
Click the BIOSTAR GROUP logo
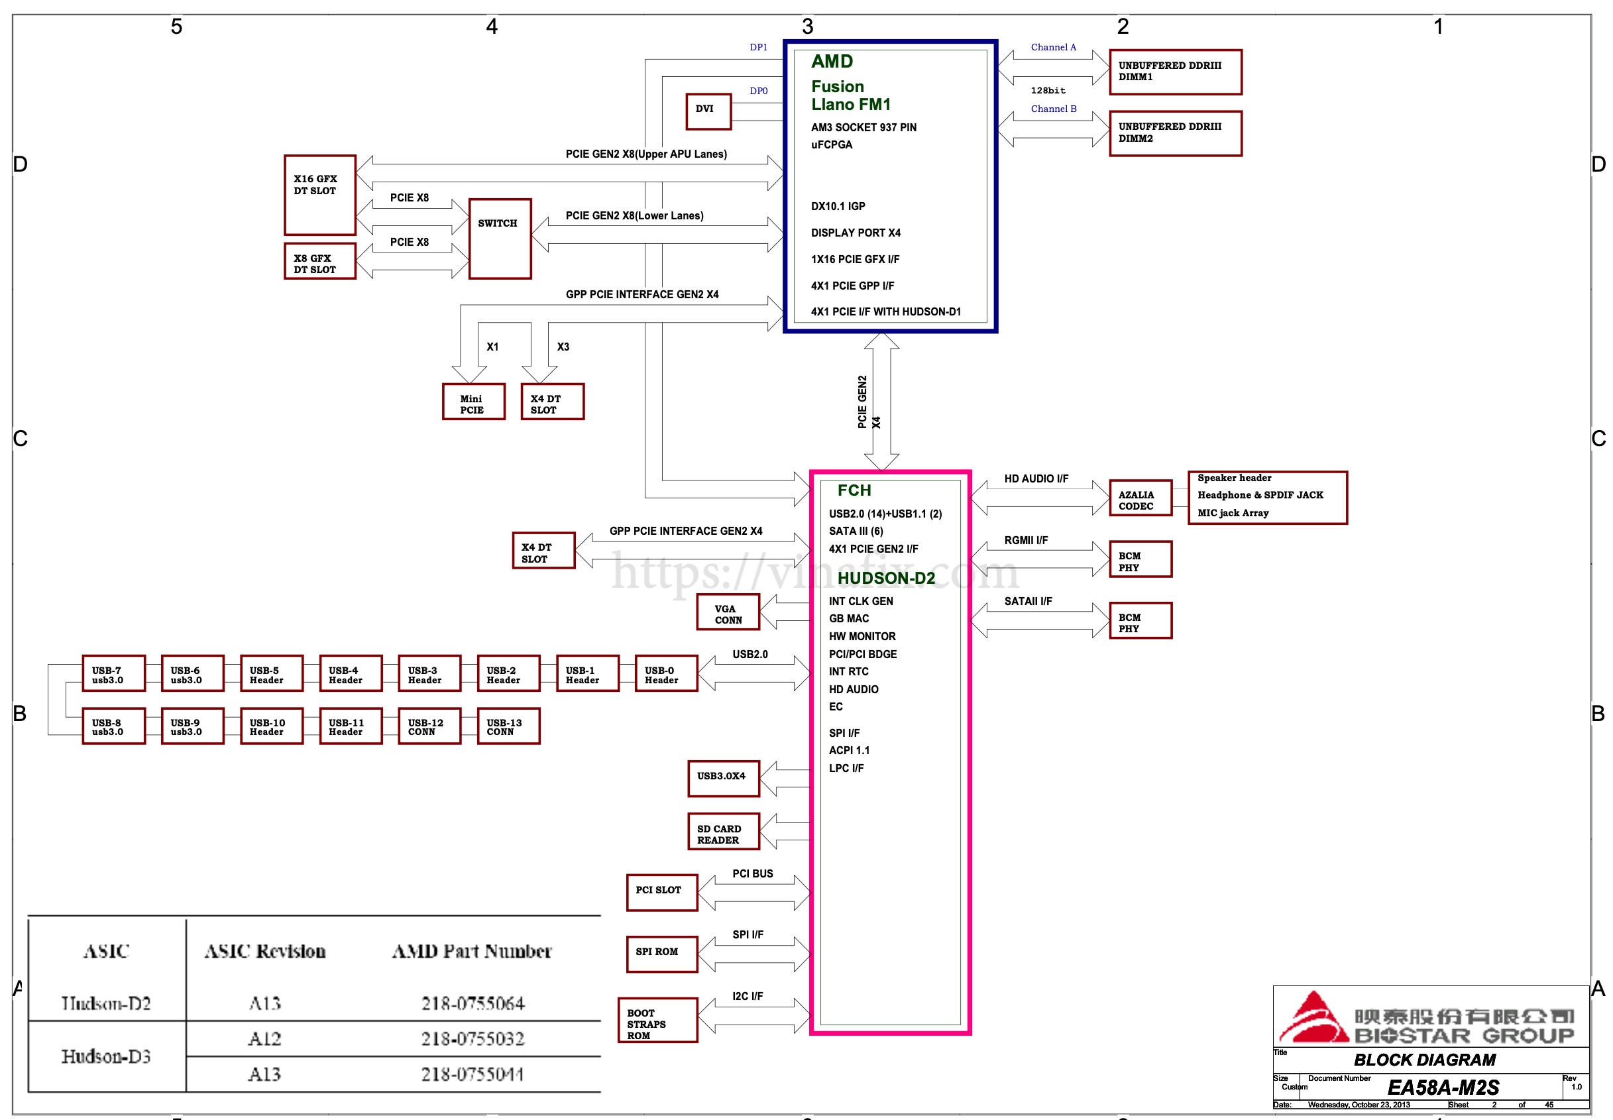[1426, 1017]
